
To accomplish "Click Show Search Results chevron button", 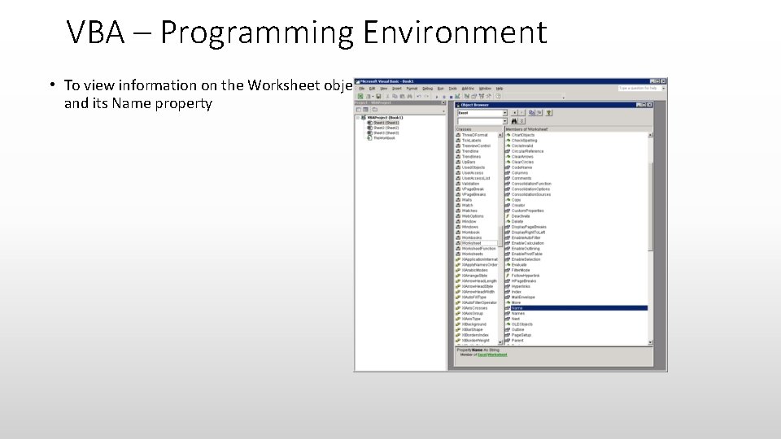I will pos(522,121).
